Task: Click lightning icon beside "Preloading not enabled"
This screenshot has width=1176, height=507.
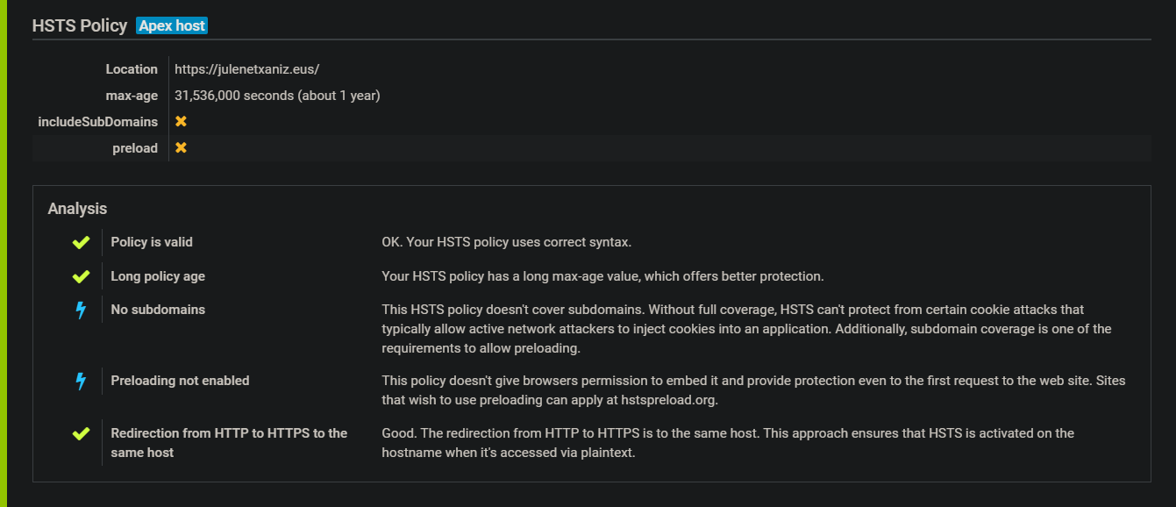Action: [81, 380]
